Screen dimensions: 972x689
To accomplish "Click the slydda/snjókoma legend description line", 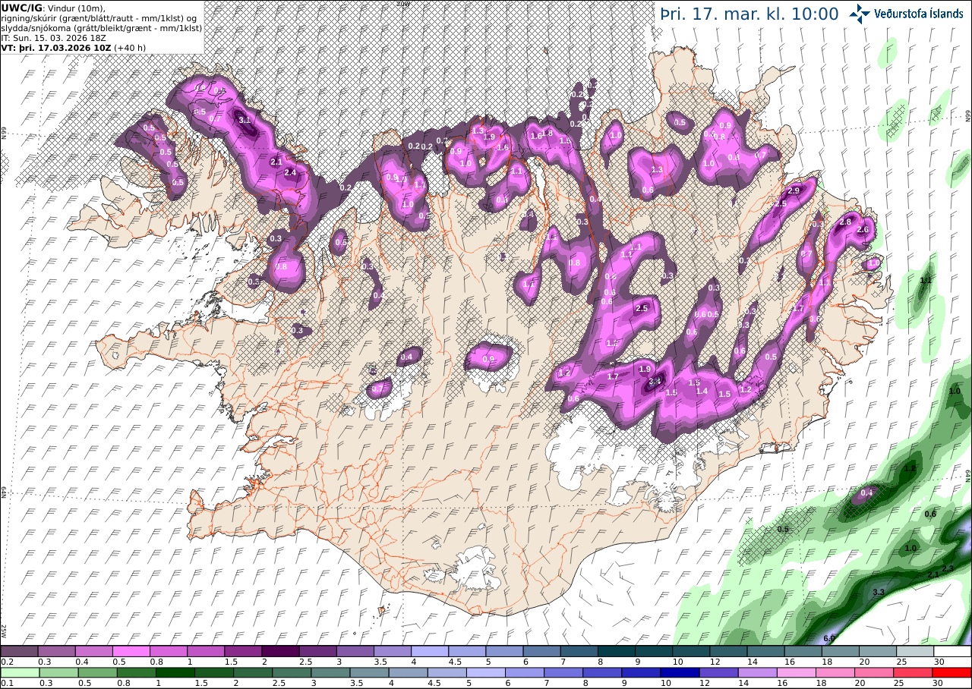I will (x=101, y=27).
